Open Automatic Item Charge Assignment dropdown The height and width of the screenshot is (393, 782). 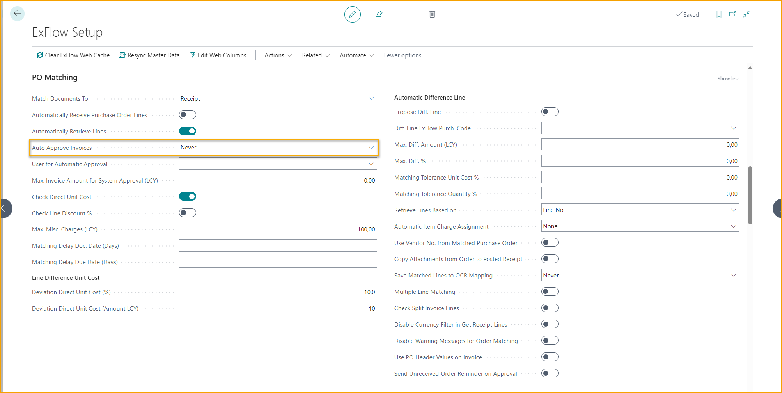coord(640,226)
